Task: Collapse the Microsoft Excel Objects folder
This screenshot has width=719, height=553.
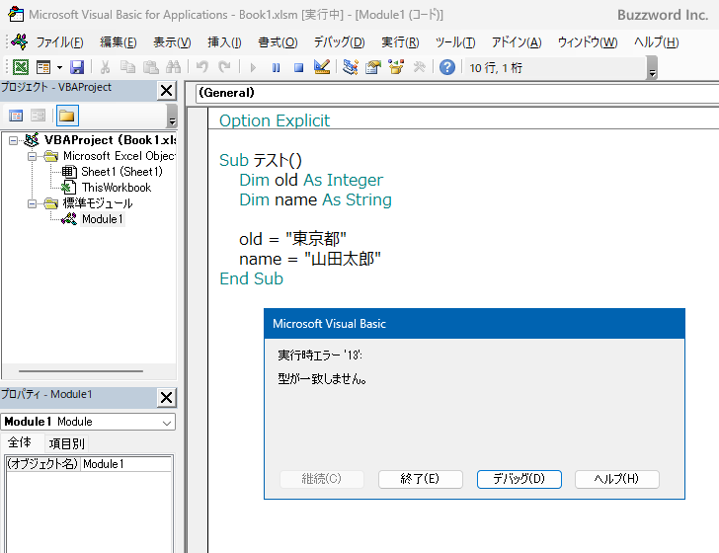Action: click(x=32, y=156)
